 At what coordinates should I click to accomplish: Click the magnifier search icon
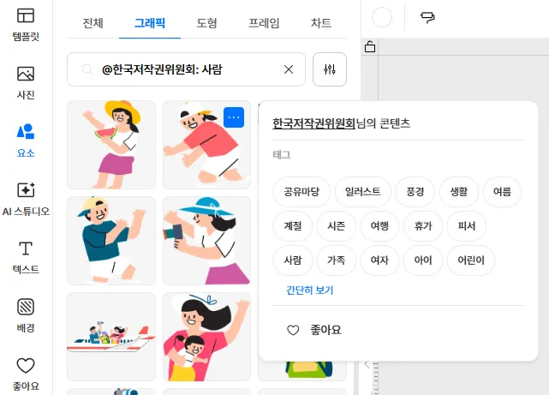[87, 69]
